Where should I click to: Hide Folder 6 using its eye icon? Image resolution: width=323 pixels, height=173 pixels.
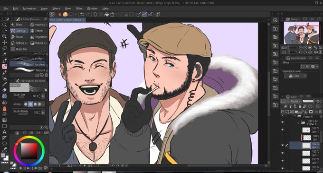click(283, 122)
